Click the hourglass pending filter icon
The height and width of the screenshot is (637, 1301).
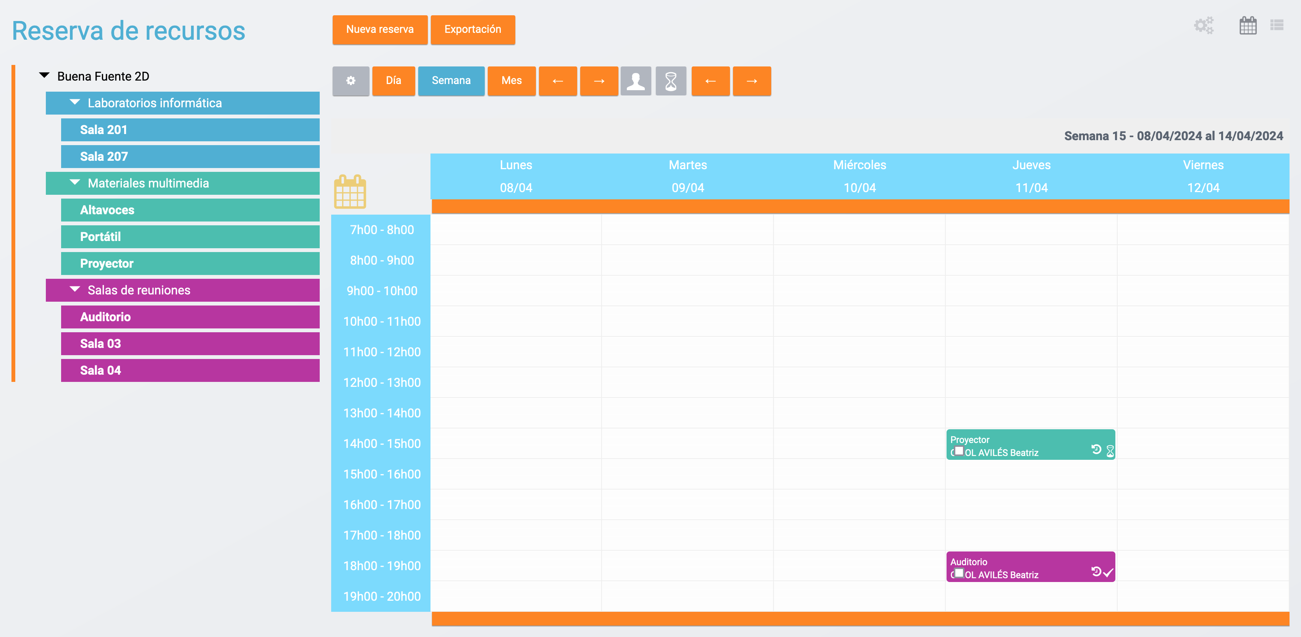coord(670,81)
